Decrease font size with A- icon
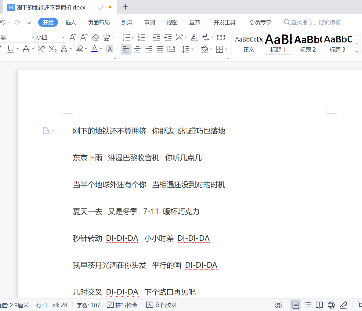 pyautogui.click(x=84, y=37)
